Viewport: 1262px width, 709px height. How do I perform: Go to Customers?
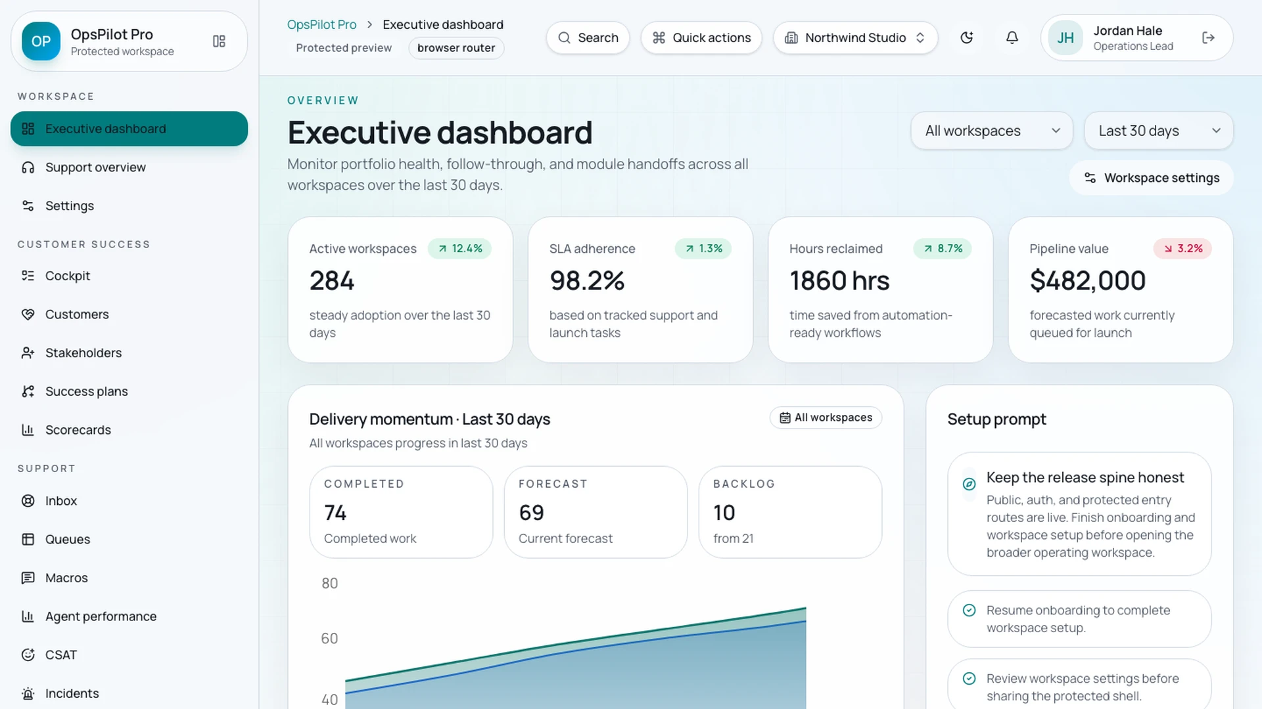click(x=129, y=314)
